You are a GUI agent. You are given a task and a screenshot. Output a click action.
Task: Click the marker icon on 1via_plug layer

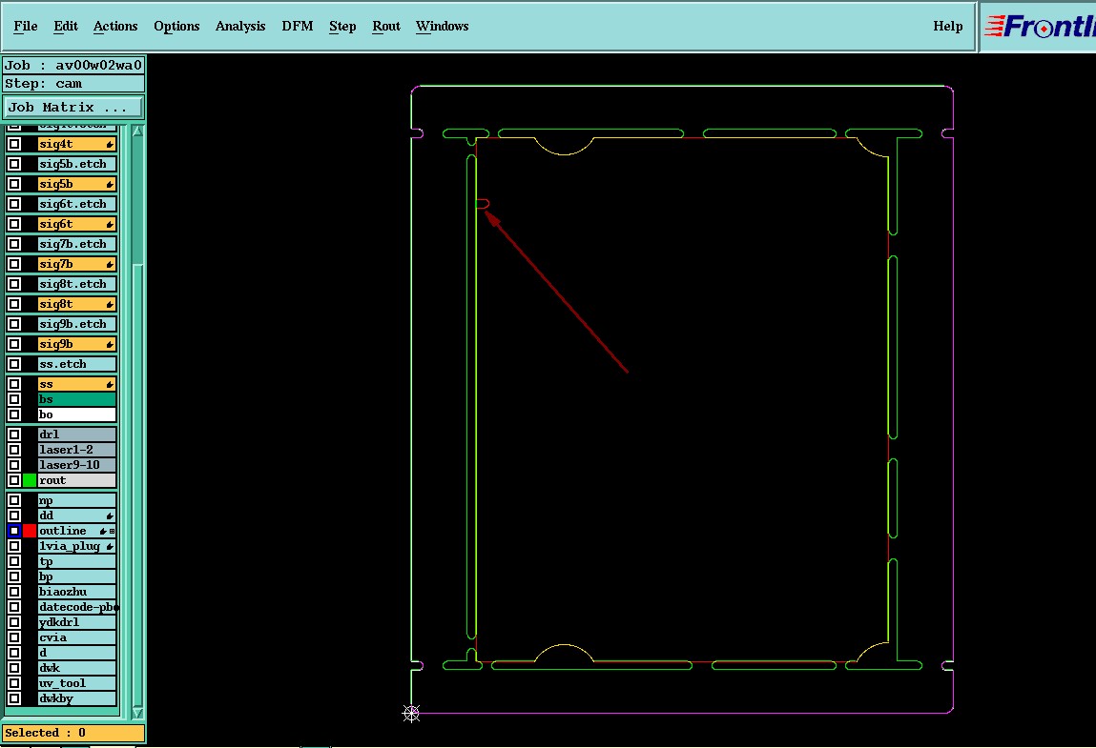coord(110,547)
